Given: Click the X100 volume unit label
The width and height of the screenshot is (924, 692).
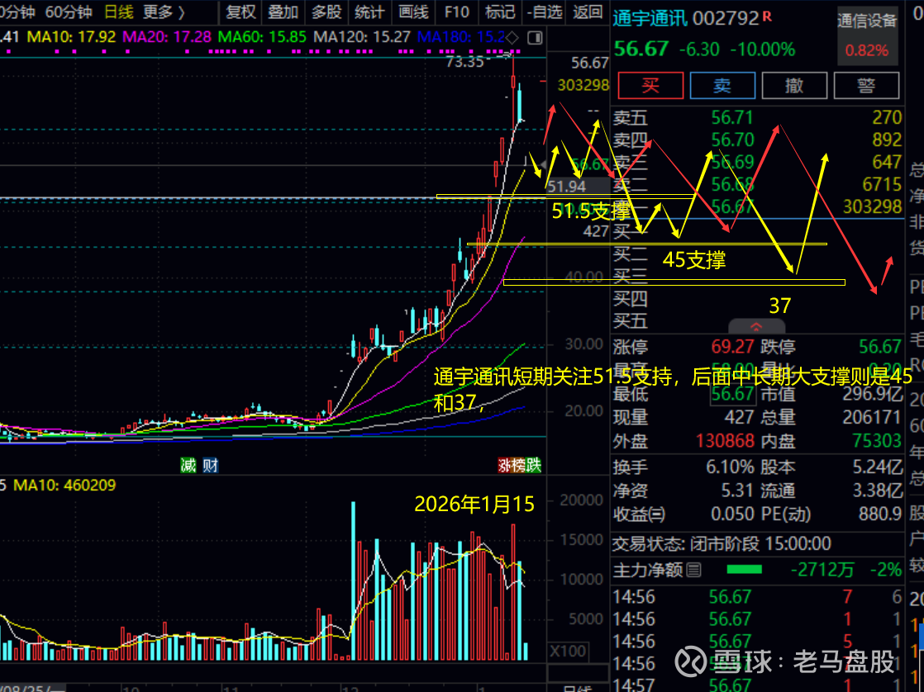Looking at the screenshot, I should tap(568, 652).
